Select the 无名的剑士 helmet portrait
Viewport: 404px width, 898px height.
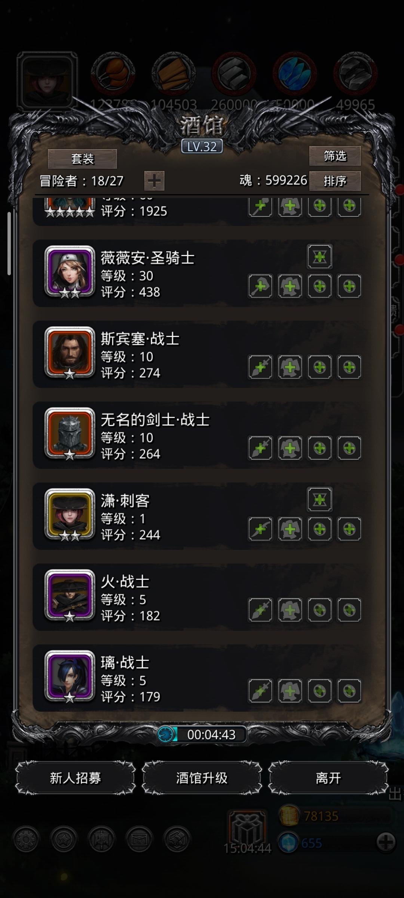(x=70, y=433)
